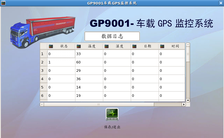The width and height of the screenshot is (224, 138).
Task: Sort by the 温度 column header
Action: pyautogui.click(x=89, y=46)
